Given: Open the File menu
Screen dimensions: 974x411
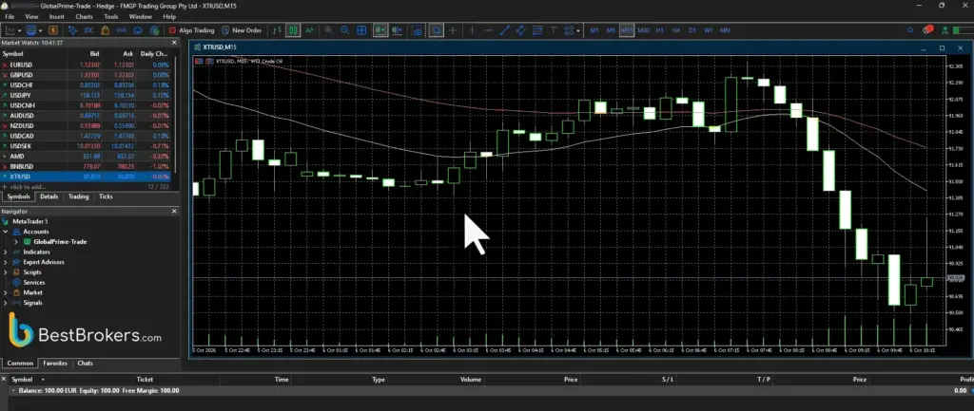Looking at the screenshot, I should 10,17.
